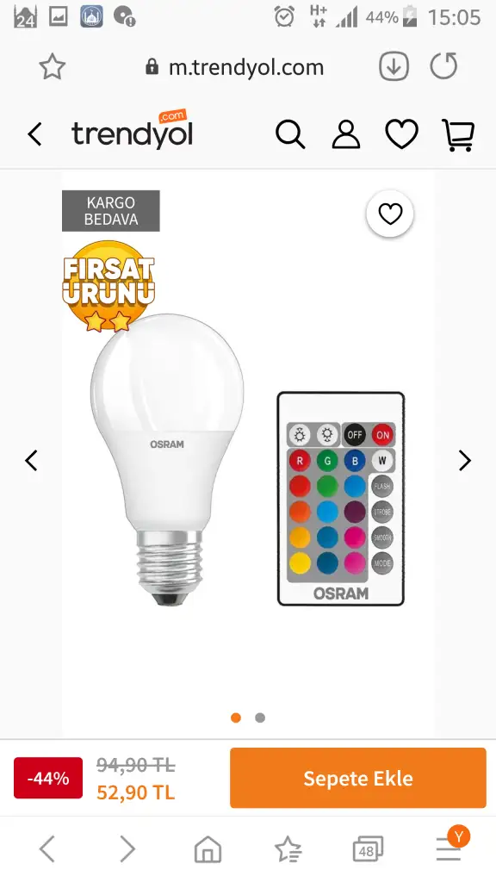Viewport: 496px width, 882px height.
Task: Tap the browser download icon
Action: tap(394, 67)
